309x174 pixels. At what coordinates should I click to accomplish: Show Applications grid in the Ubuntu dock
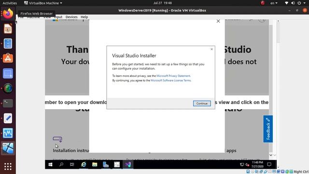(8, 166)
